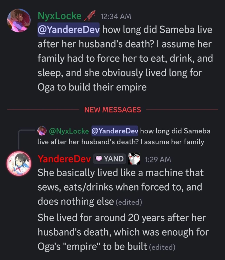The width and height of the screenshot is (225, 260).
Task: Click the heart YAND server tag
Action: tap(109, 159)
